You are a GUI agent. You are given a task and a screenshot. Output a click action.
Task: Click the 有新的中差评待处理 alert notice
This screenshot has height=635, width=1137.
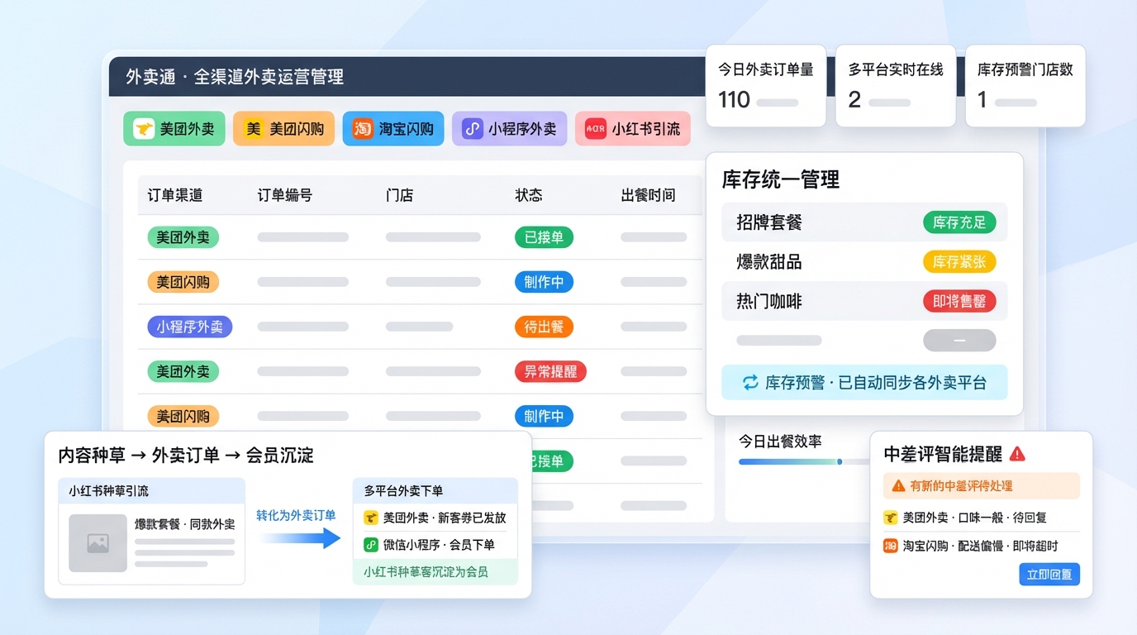[981, 486]
